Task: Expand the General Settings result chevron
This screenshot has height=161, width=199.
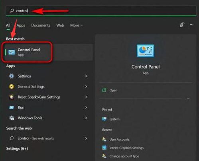Action: [x=86, y=87]
